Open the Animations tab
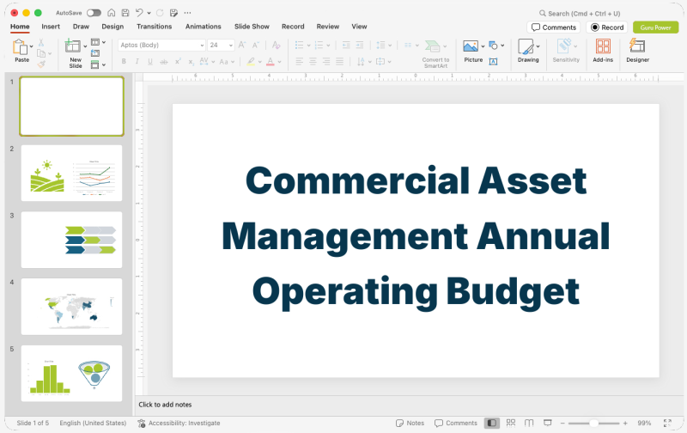687x433 pixels. pos(204,27)
